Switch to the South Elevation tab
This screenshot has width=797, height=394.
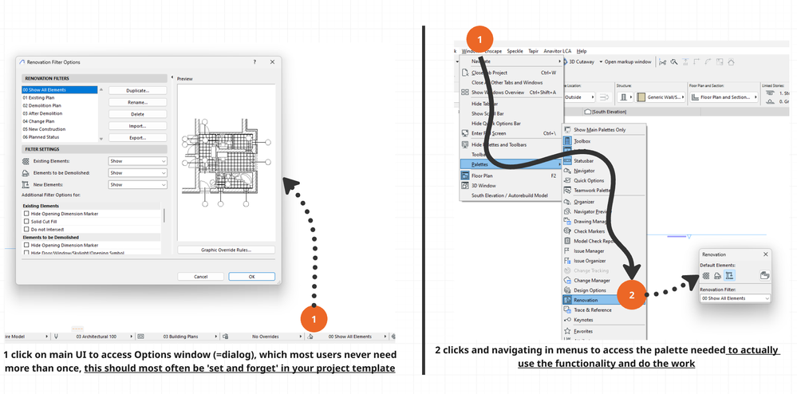[606, 112]
